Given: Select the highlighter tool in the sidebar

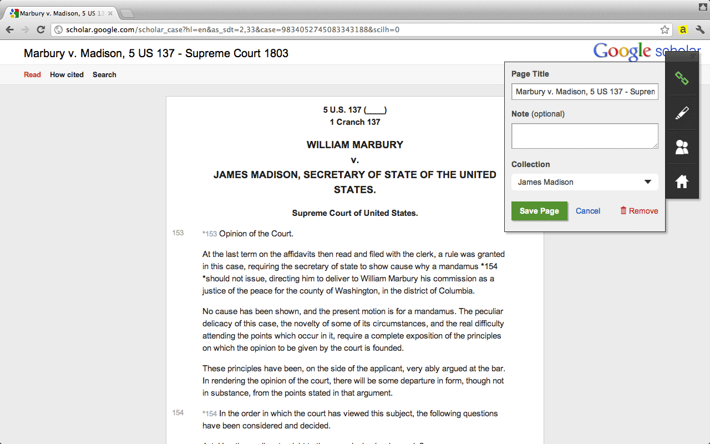Looking at the screenshot, I should [x=682, y=113].
